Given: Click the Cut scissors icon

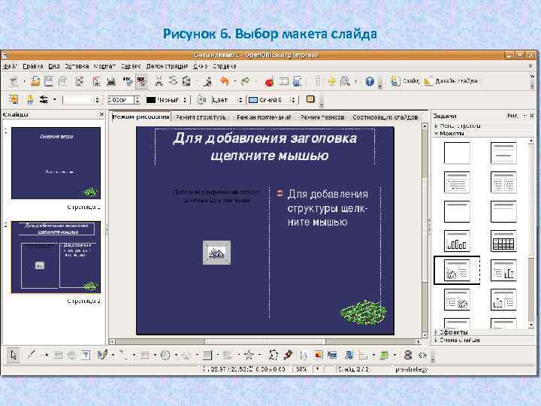Looking at the screenshot, I should pos(159,81).
